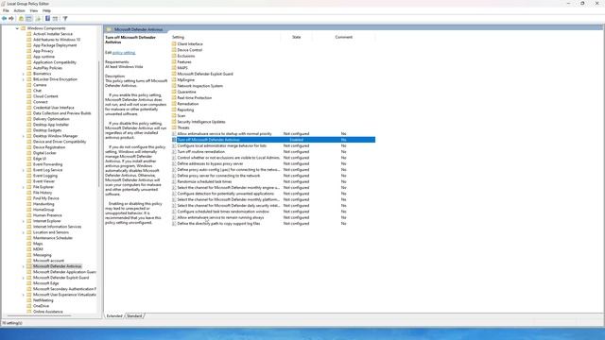Image resolution: width=605 pixels, height=340 pixels.
Task: Toggle the Show/Hide Console Tree icon
Action: (29, 19)
